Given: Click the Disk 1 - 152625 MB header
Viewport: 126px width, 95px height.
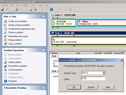Looking at the screenshot, I should pyautogui.click(x=88, y=15).
